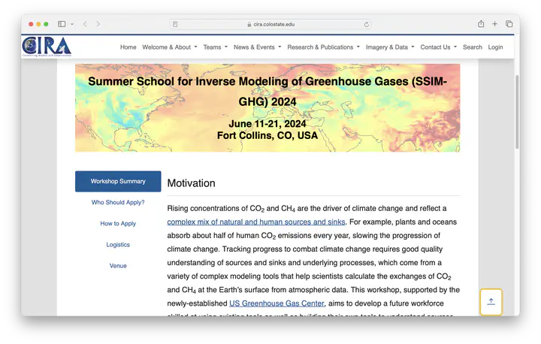Select the Who Should Apply? tab
This screenshot has height=344, width=541.
pyautogui.click(x=118, y=203)
